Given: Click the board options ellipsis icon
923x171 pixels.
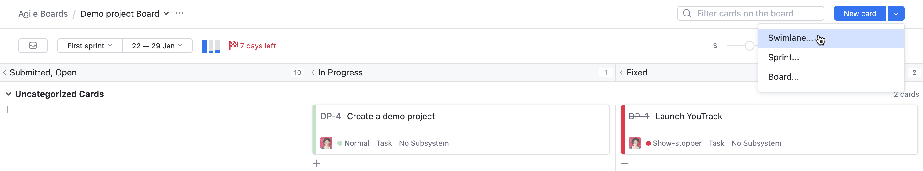Looking at the screenshot, I should (180, 13).
